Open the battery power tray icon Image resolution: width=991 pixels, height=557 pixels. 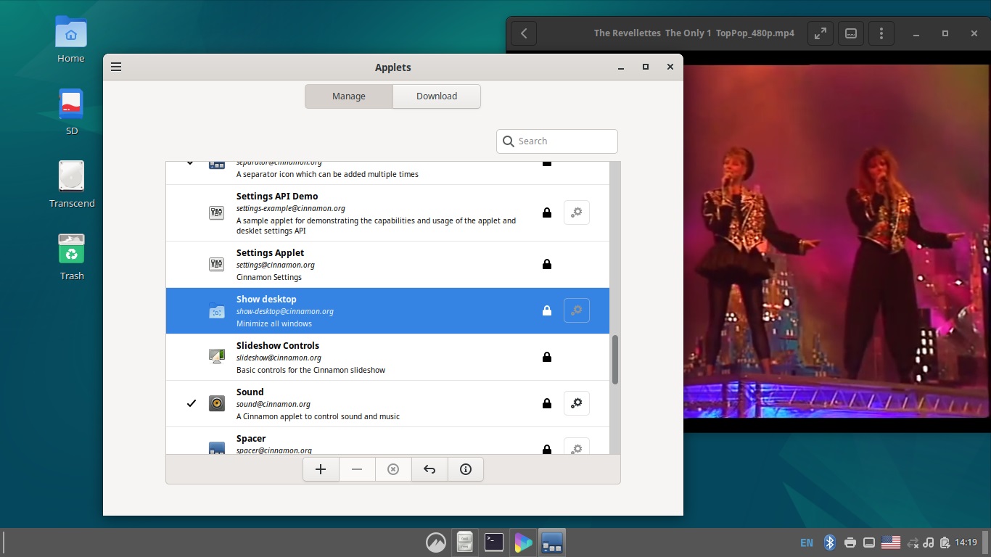click(x=945, y=542)
